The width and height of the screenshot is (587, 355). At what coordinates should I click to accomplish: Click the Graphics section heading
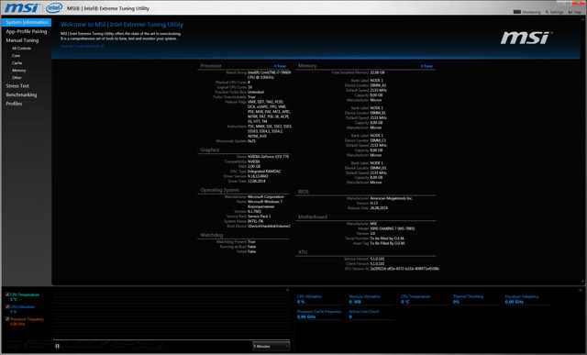[210, 150]
